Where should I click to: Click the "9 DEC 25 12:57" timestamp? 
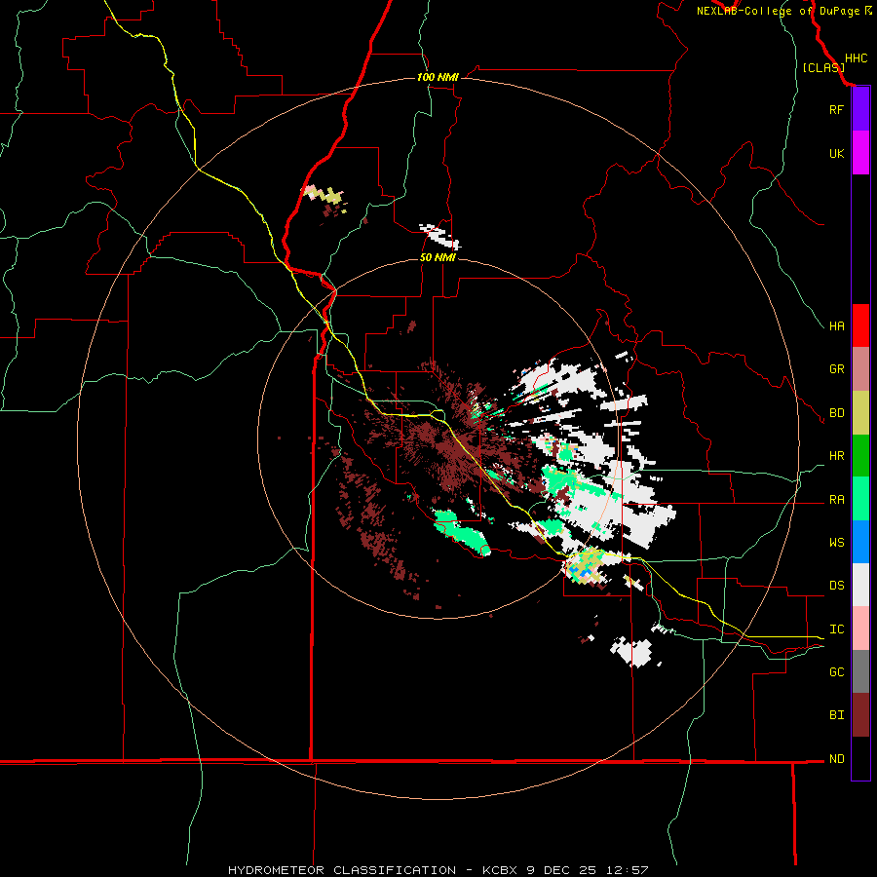(x=587, y=870)
